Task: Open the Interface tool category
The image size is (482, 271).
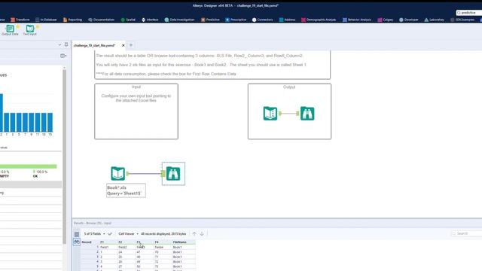Action: click(150, 20)
